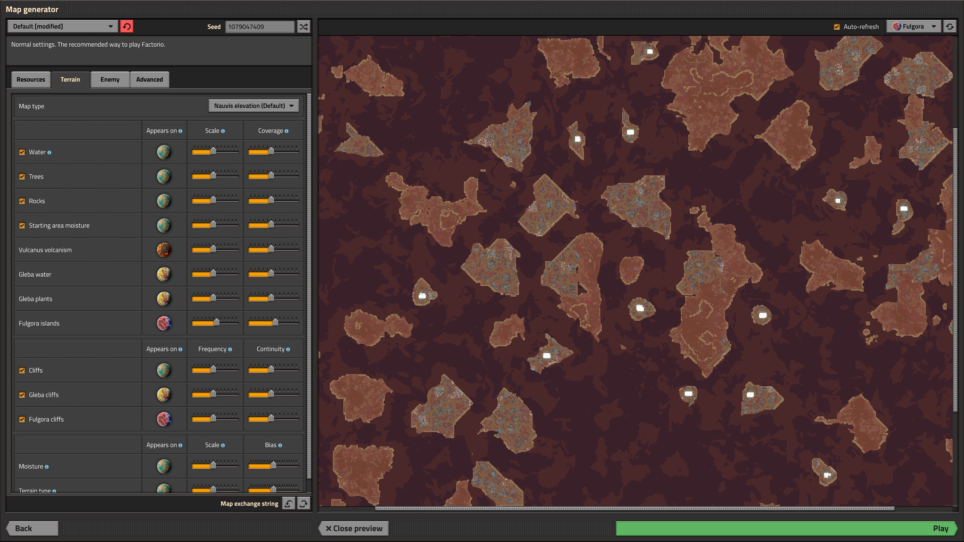Click the info icon beside Bias header
964x542 pixels.
point(280,445)
